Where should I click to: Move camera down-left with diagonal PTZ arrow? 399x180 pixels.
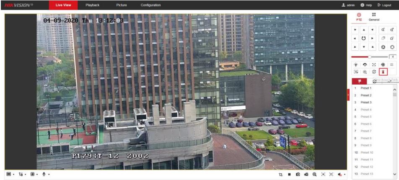355,47
